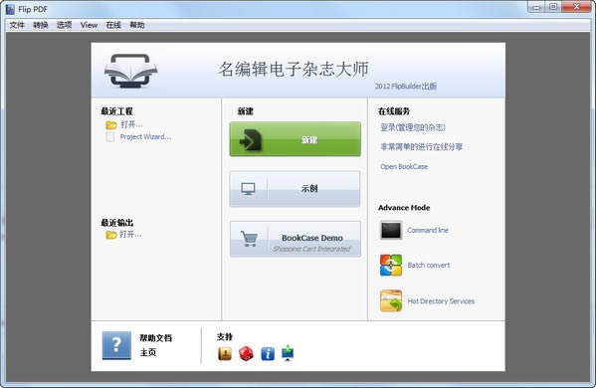This screenshot has width=596, height=388.
Task: Click the blue info support icon
Action: (268, 354)
